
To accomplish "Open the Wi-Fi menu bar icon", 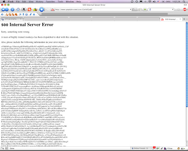I will [x=149, y=2].
